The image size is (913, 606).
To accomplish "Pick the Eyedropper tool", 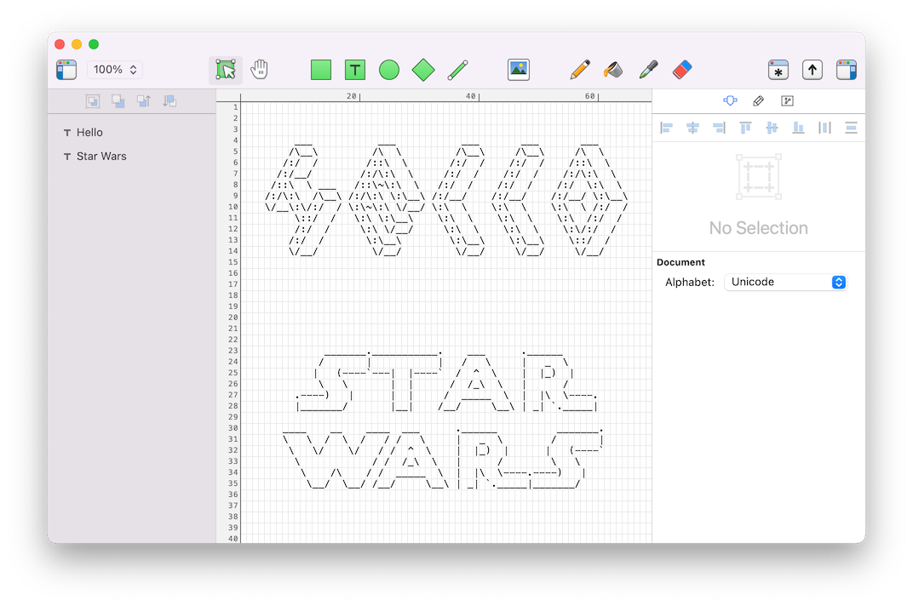I will [648, 70].
